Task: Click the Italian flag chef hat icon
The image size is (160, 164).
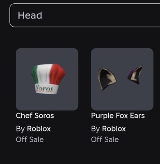Action: coord(48,79)
